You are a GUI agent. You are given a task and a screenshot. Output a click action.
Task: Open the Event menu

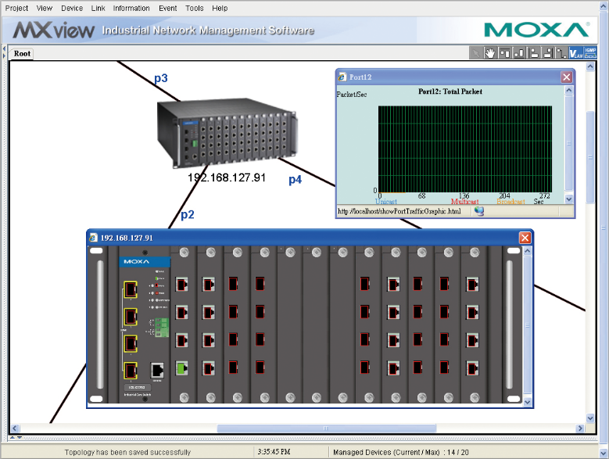pyautogui.click(x=167, y=8)
